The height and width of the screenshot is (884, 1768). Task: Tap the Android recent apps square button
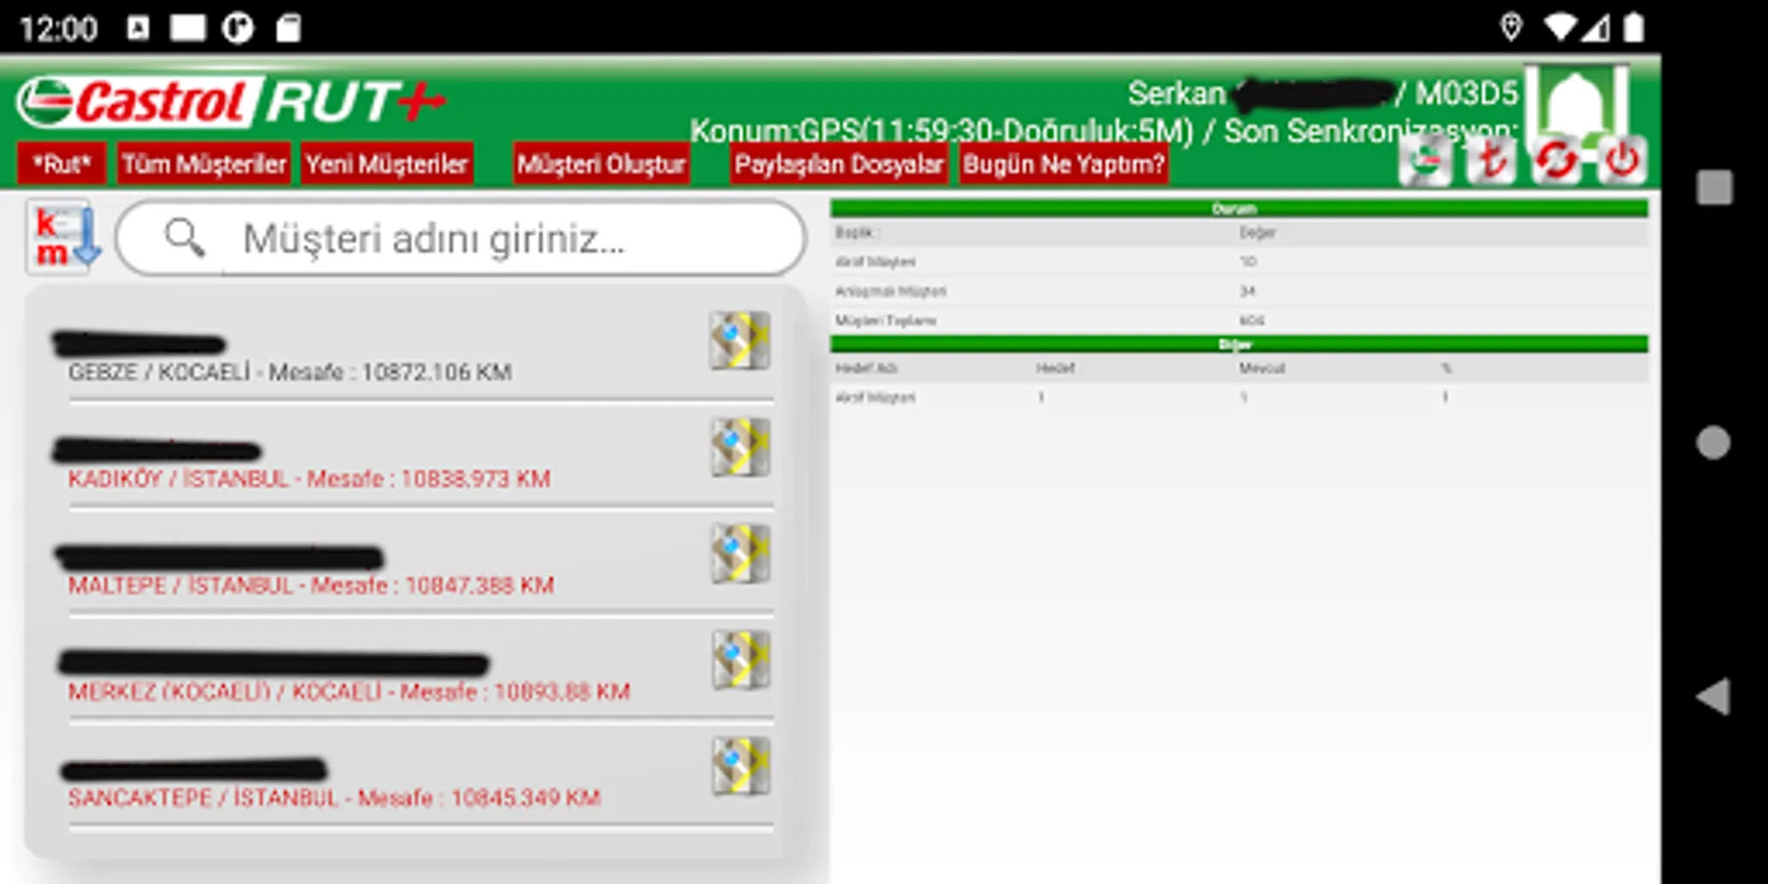click(x=1715, y=187)
